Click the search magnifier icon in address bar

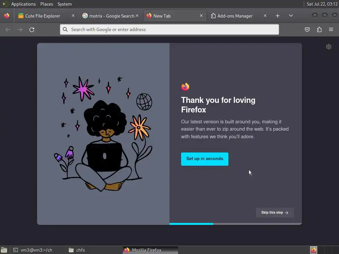(65, 29)
